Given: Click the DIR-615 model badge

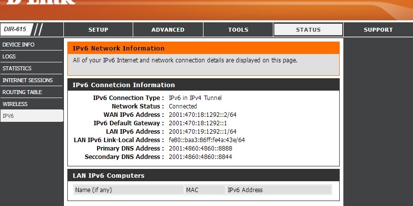Looking at the screenshot, I should (15, 29).
